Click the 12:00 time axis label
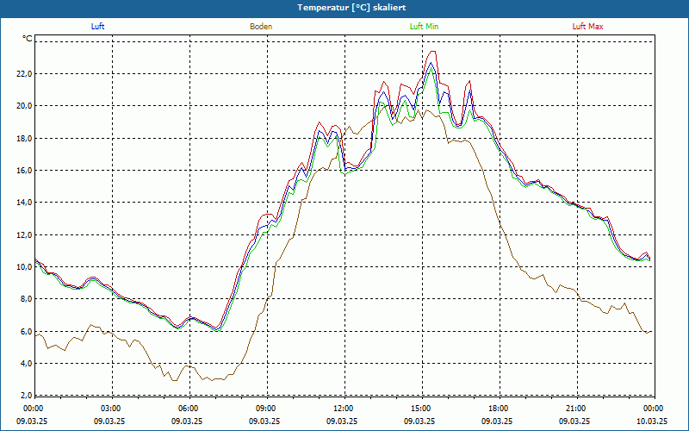This screenshot has height=431, width=689. 343,409
